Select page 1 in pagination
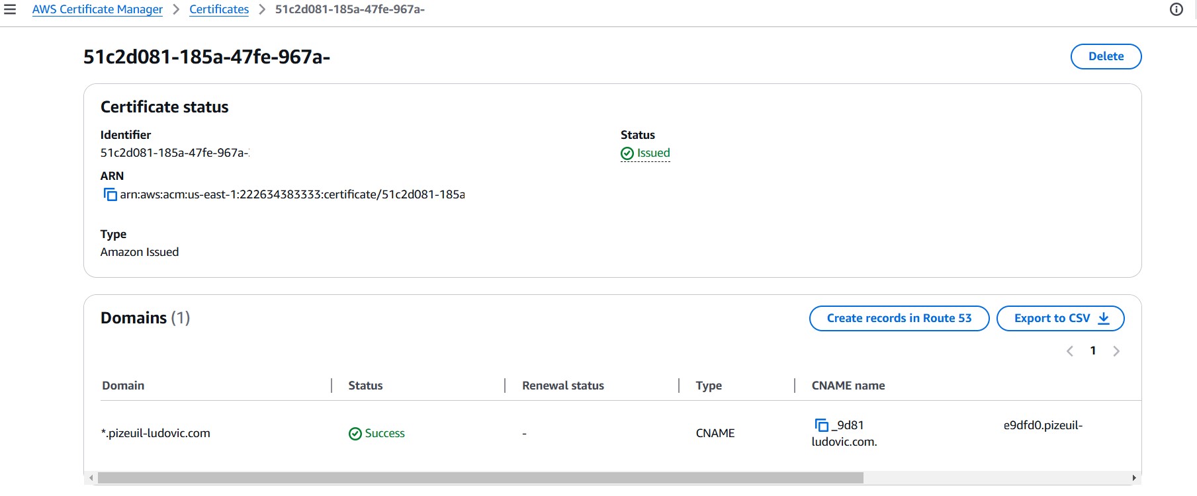Image resolution: width=1197 pixels, height=496 pixels. (x=1093, y=351)
